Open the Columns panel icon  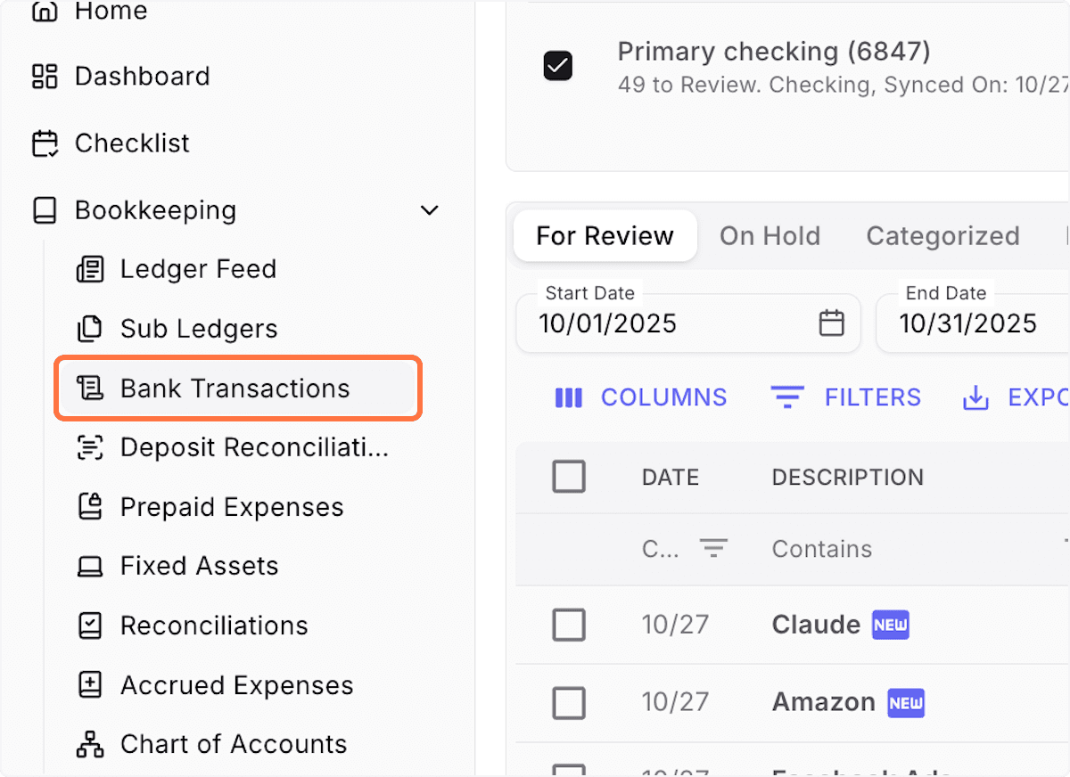(569, 397)
